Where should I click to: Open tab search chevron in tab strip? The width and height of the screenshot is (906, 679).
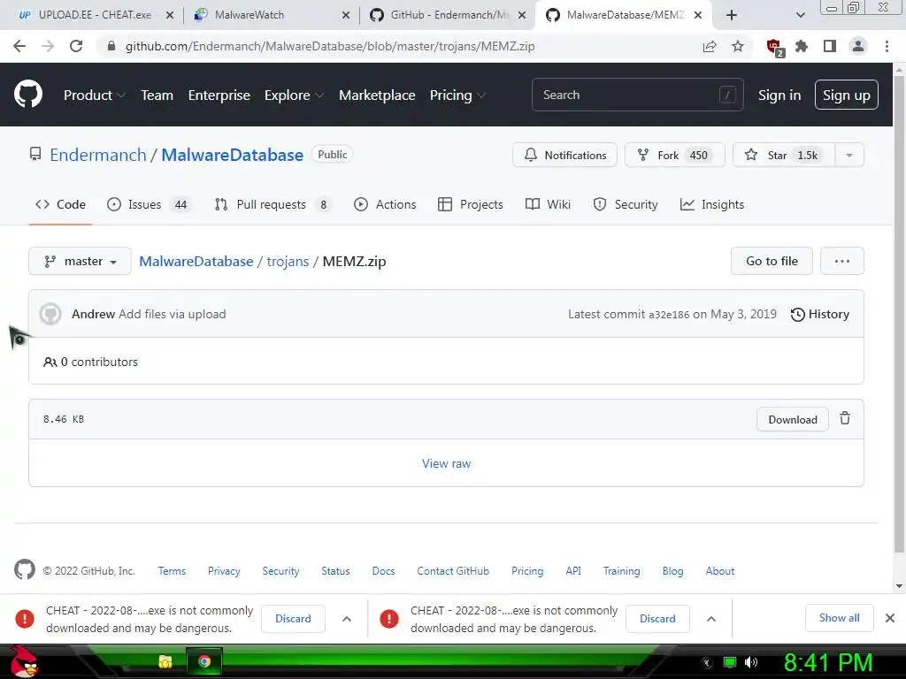[800, 15]
